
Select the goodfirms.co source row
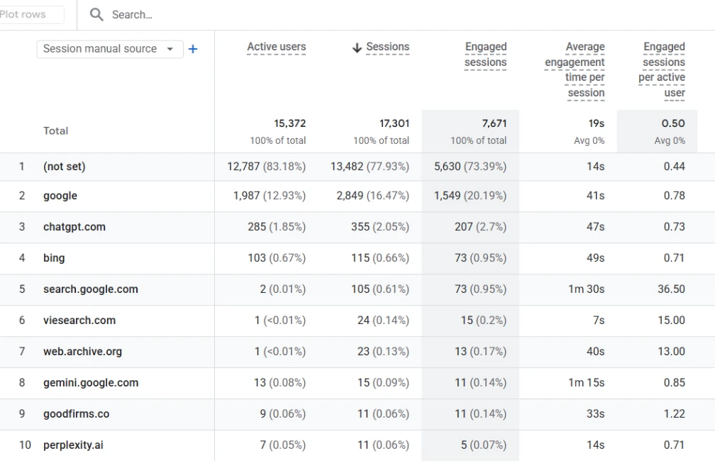76,414
